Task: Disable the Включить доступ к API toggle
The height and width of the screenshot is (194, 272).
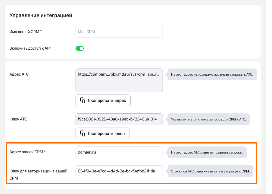Action: tap(80, 48)
